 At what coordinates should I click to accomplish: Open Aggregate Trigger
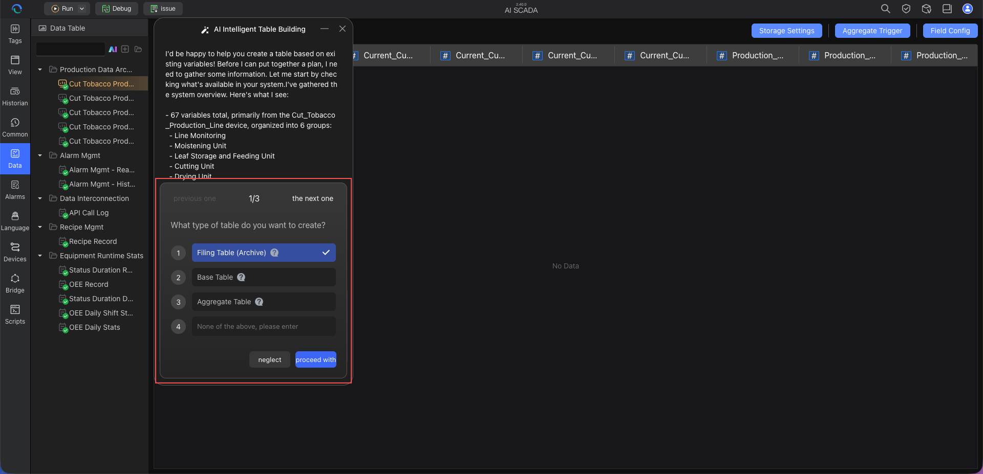872,31
